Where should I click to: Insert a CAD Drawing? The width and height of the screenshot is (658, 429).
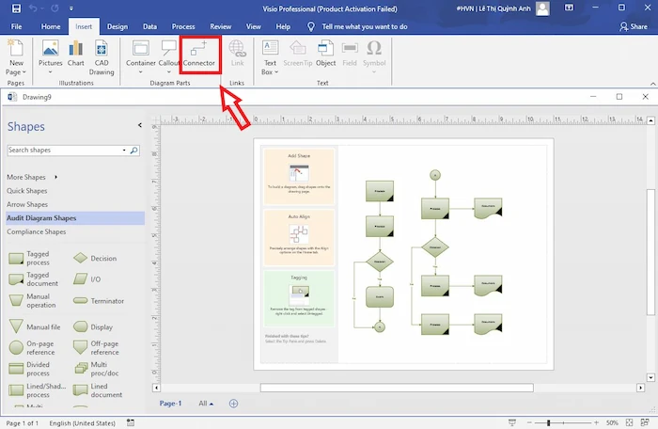[x=102, y=58]
